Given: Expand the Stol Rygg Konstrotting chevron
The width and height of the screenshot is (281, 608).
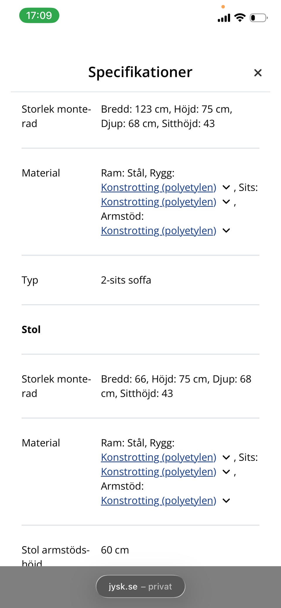Looking at the screenshot, I should [226, 457].
